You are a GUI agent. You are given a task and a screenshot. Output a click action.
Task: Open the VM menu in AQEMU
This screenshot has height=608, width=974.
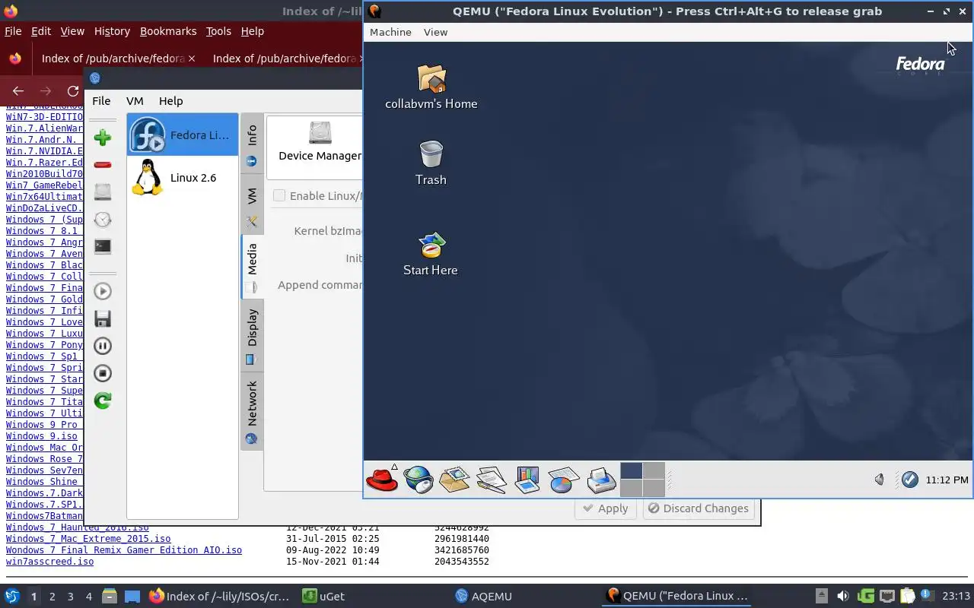135,100
